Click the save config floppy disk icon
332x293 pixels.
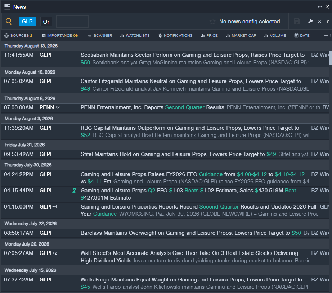tap(297, 22)
